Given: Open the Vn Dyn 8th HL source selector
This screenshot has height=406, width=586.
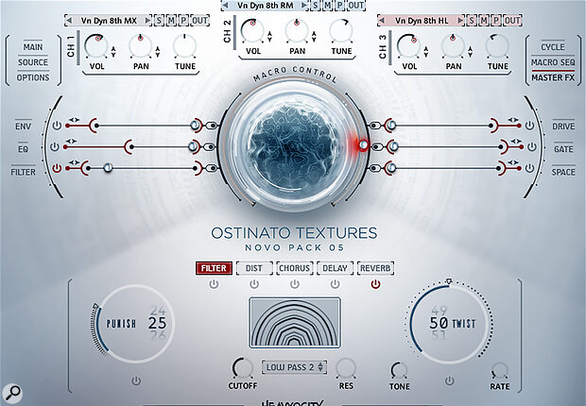Looking at the screenshot, I should [x=422, y=21].
